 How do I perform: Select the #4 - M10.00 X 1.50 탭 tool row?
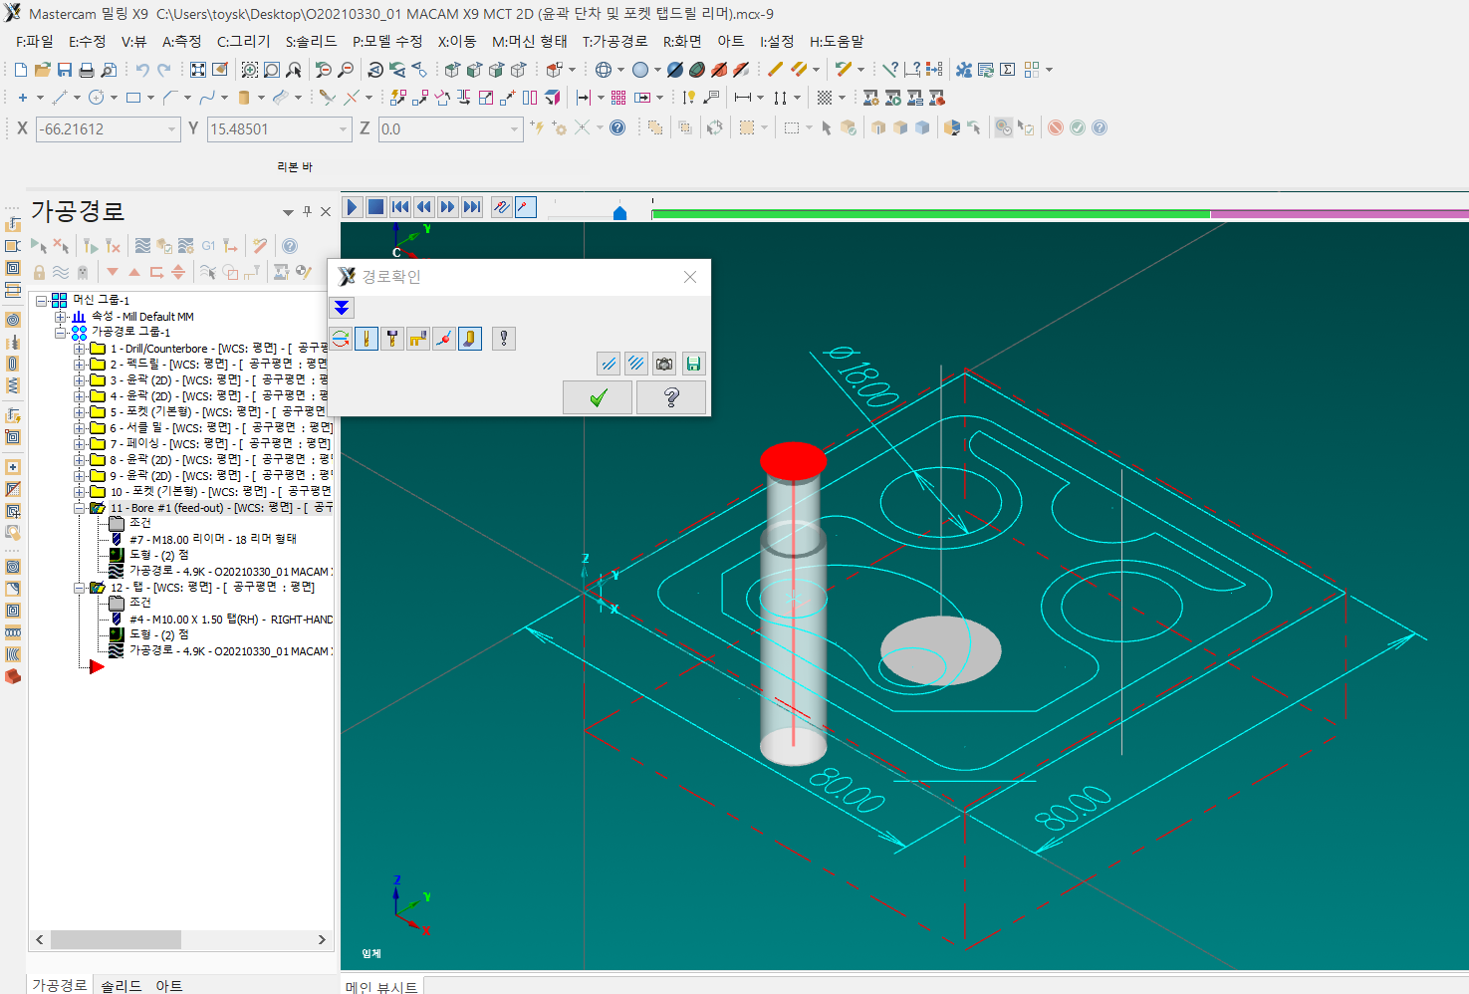tap(221, 620)
